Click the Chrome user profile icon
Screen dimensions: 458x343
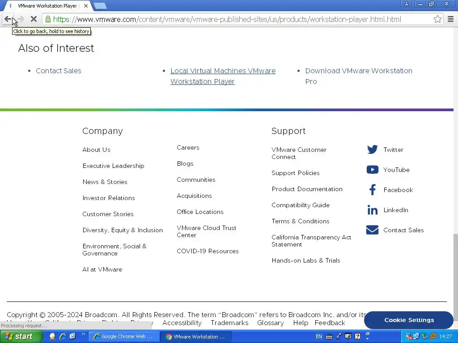tap(406, 4)
